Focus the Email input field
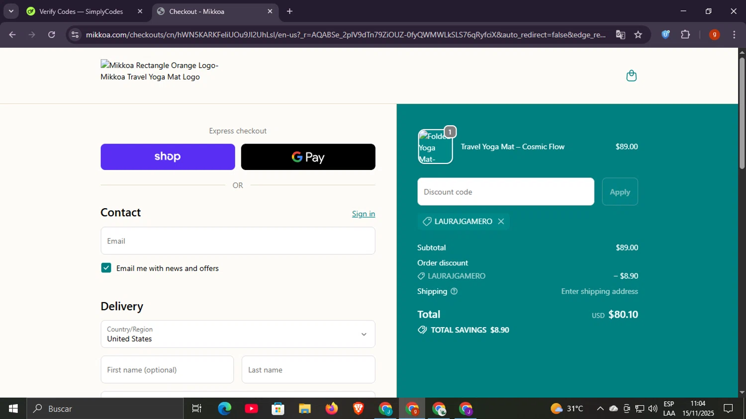 (238, 241)
